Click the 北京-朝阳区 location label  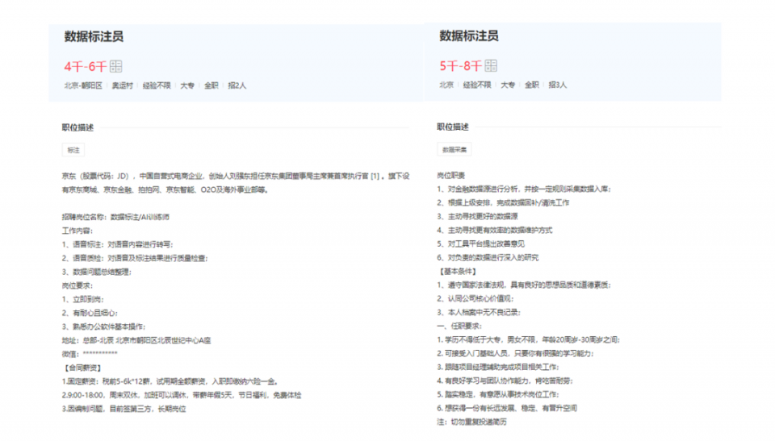click(83, 86)
